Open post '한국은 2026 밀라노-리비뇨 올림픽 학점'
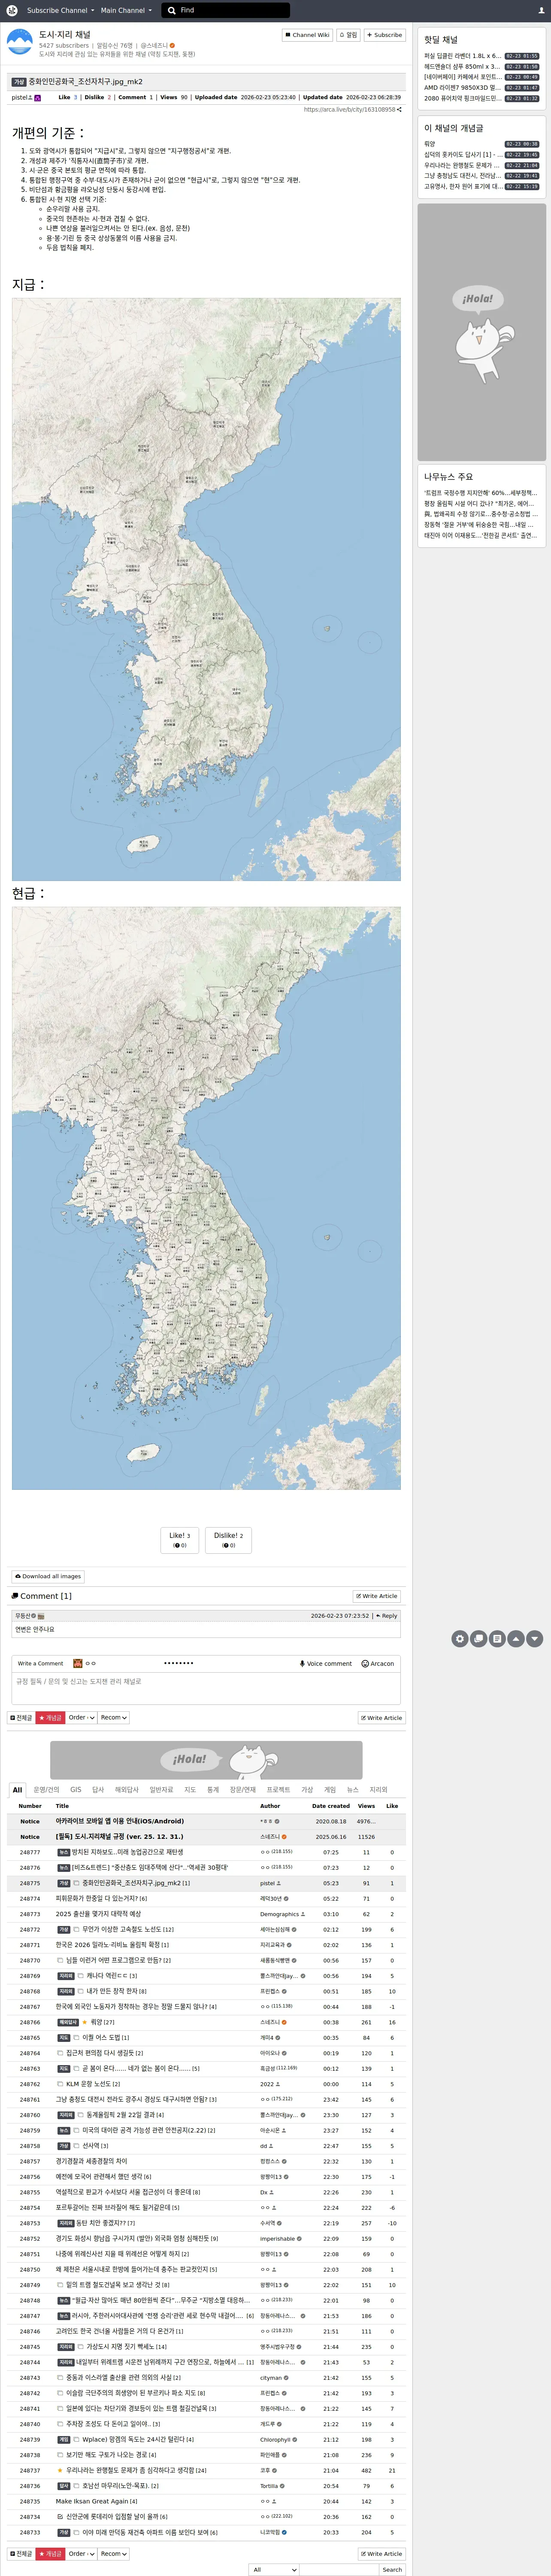The height and width of the screenshot is (2576, 551). point(108,1945)
